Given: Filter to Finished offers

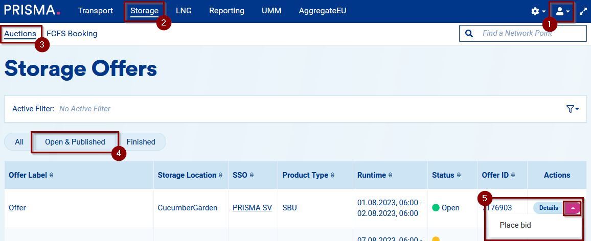Looking at the screenshot, I should (141, 142).
